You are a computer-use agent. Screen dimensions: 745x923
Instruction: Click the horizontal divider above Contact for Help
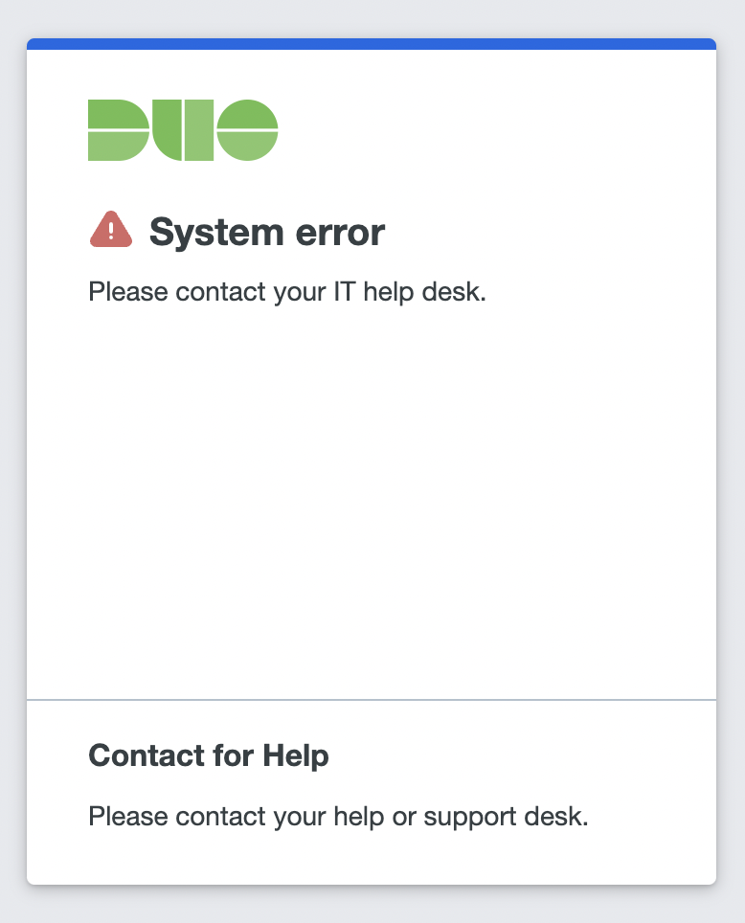click(372, 700)
